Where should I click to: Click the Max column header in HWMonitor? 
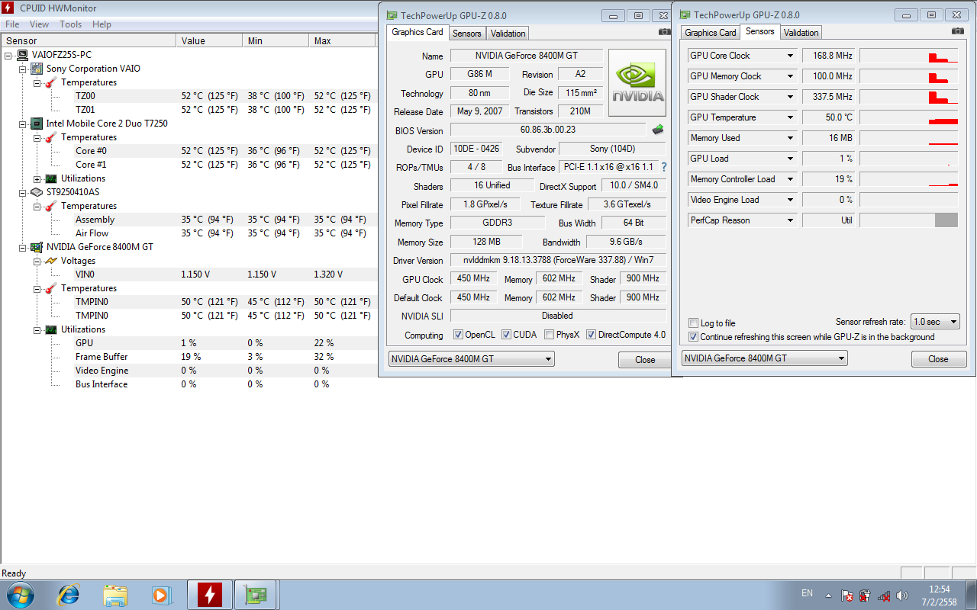pyautogui.click(x=343, y=40)
